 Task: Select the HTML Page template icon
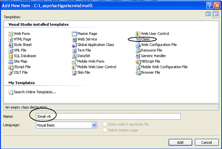click(11, 39)
